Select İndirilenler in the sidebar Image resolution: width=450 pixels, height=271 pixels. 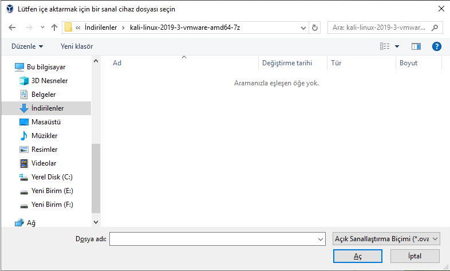[x=46, y=108]
